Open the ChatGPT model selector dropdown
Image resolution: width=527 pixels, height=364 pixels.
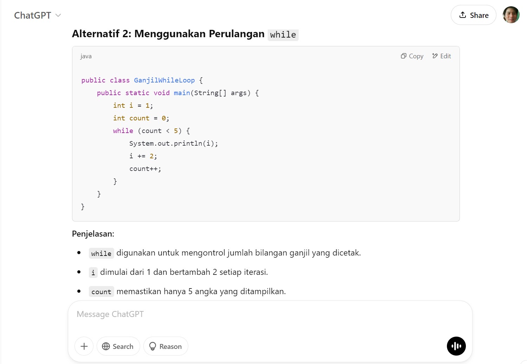(38, 15)
